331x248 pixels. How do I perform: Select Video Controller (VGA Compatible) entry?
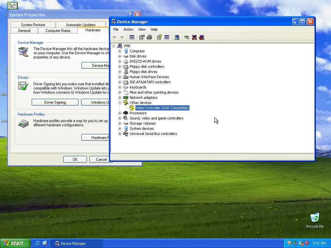(x=162, y=108)
